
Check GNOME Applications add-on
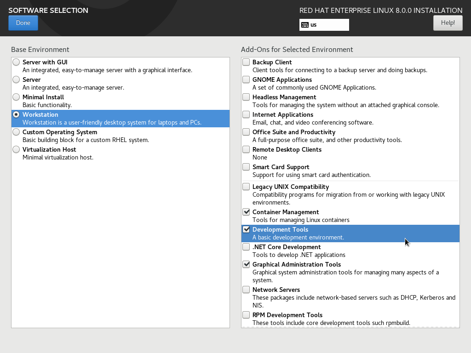tap(246, 79)
